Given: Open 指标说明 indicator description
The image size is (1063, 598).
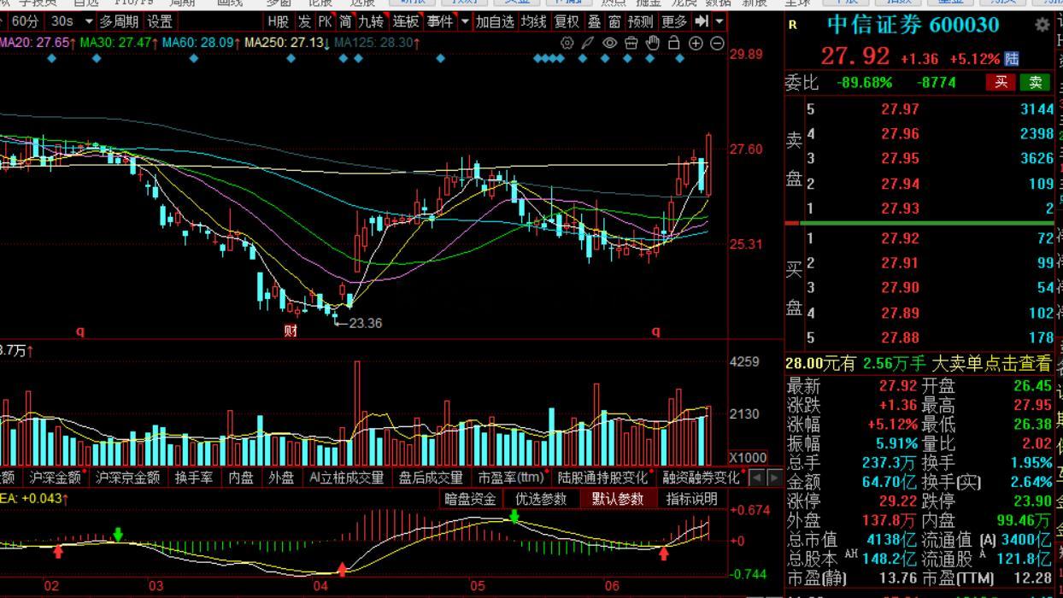Looking at the screenshot, I should pyautogui.click(x=691, y=499).
